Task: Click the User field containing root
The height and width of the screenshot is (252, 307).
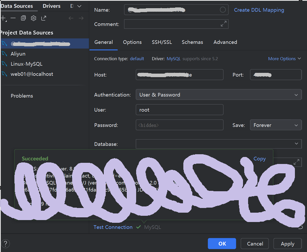Action: coord(179,110)
